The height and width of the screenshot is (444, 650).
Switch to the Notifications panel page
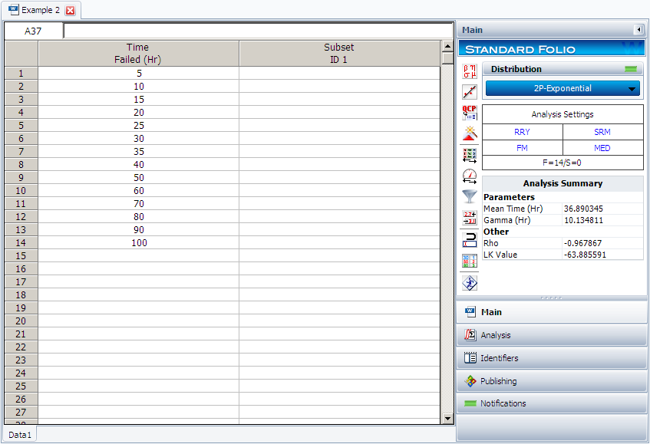pyautogui.click(x=552, y=403)
